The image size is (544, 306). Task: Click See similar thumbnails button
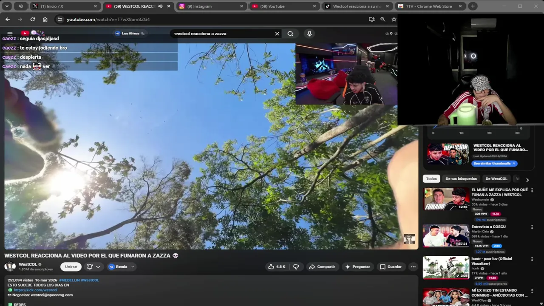pyautogui.click(x=494, y=163)
